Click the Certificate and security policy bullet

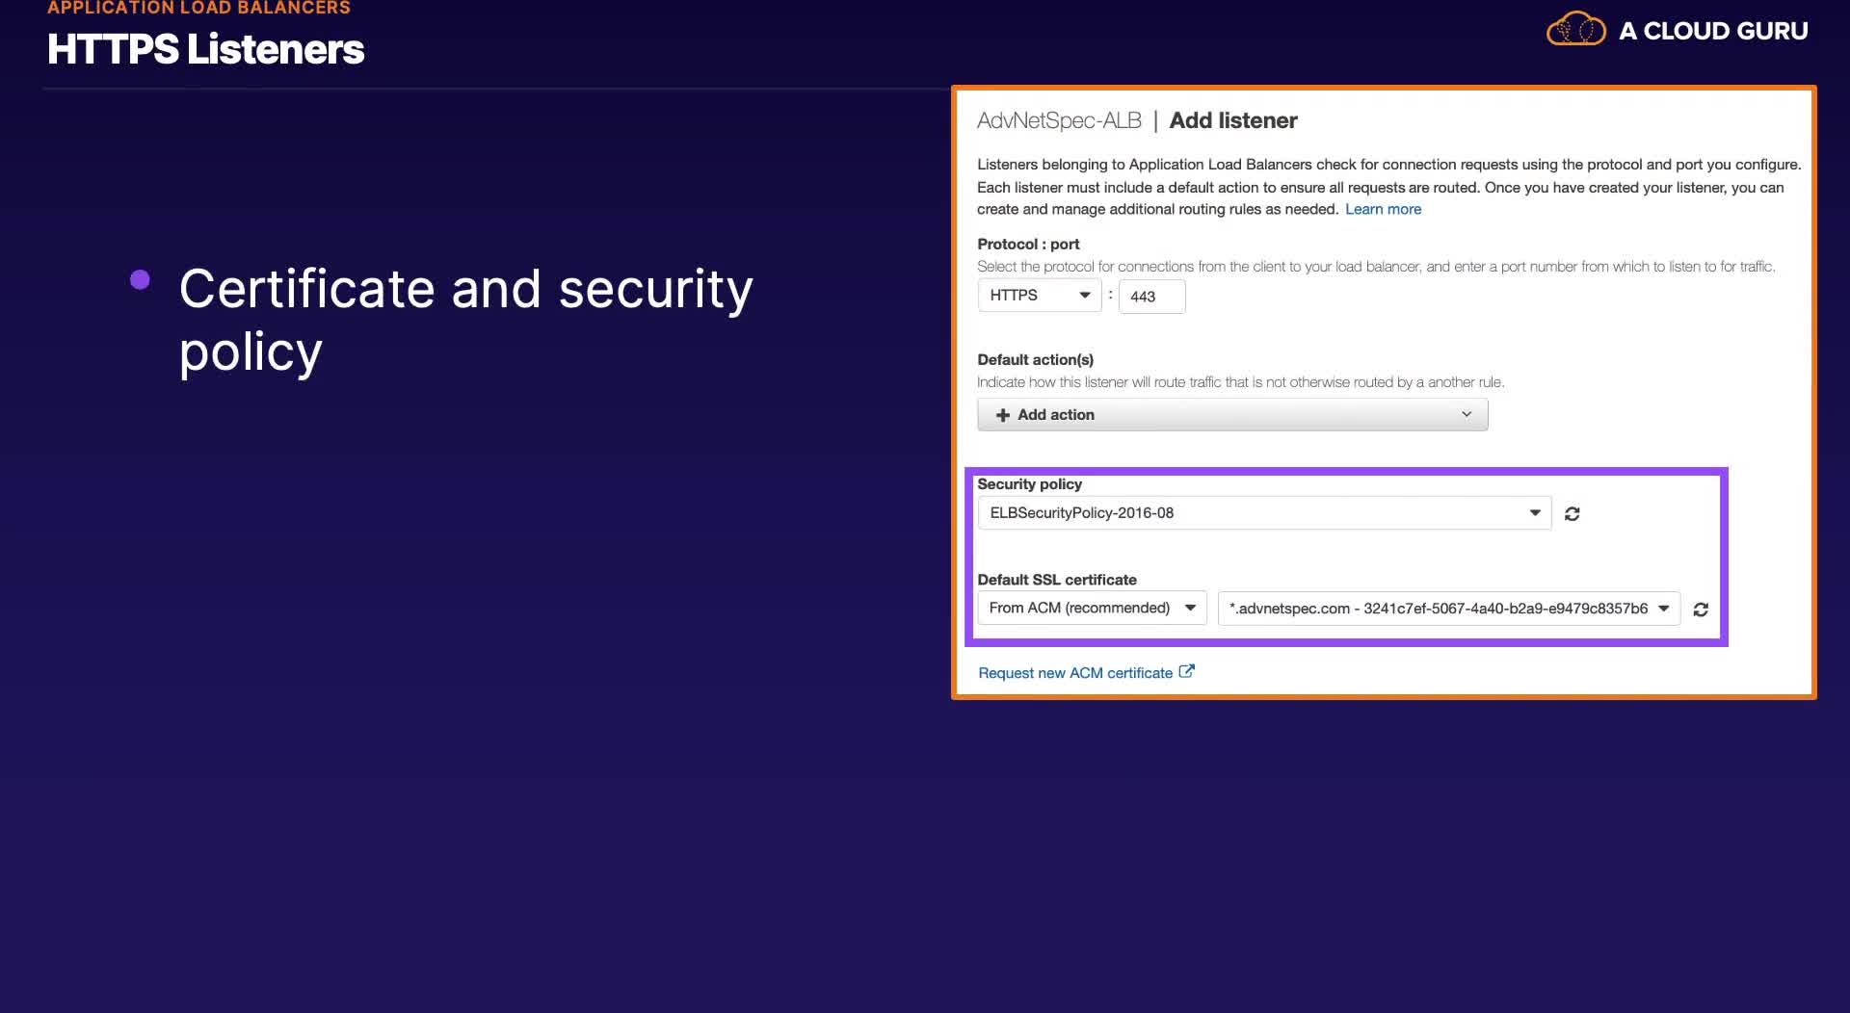coord(465,321)
